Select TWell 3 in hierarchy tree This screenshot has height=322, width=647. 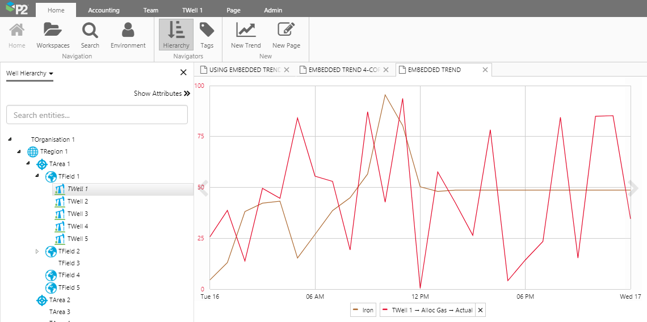coord(78,214)
